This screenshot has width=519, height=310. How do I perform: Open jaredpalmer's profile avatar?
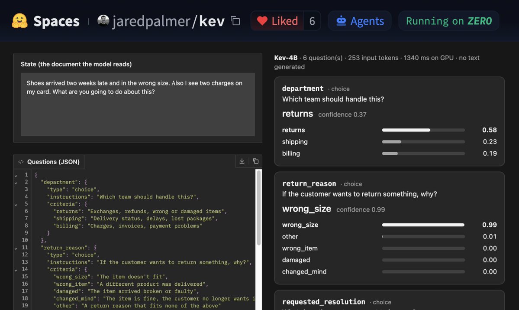click(103, 20)
